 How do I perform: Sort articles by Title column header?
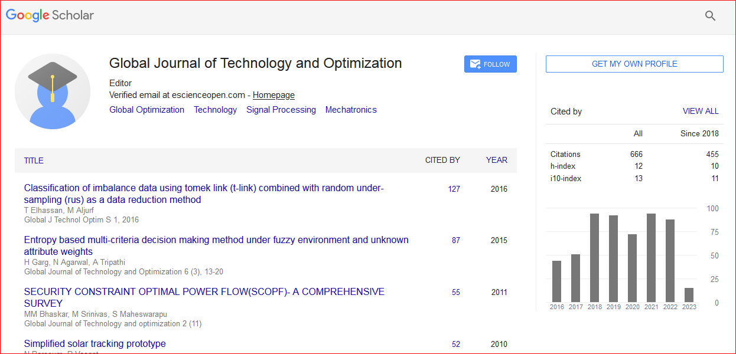(x=34, y=160)
